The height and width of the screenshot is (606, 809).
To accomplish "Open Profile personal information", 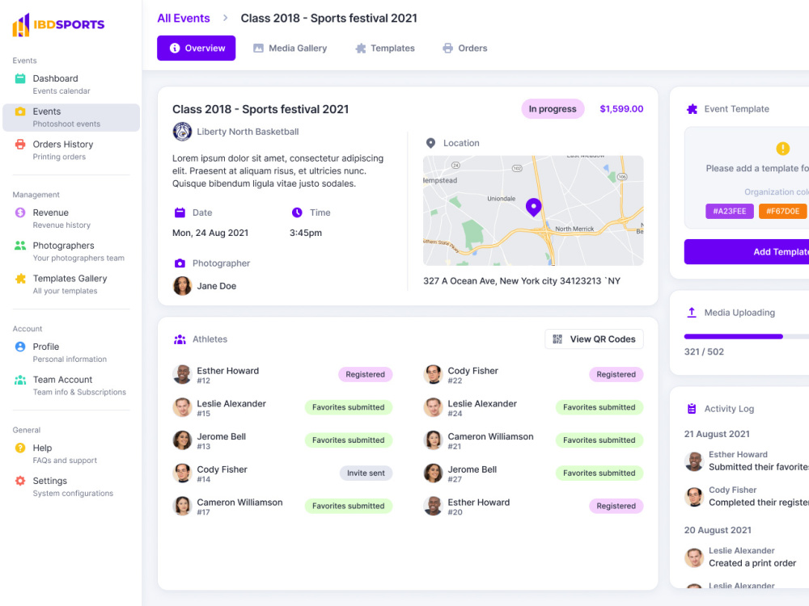I will click(x=71, y=352).
